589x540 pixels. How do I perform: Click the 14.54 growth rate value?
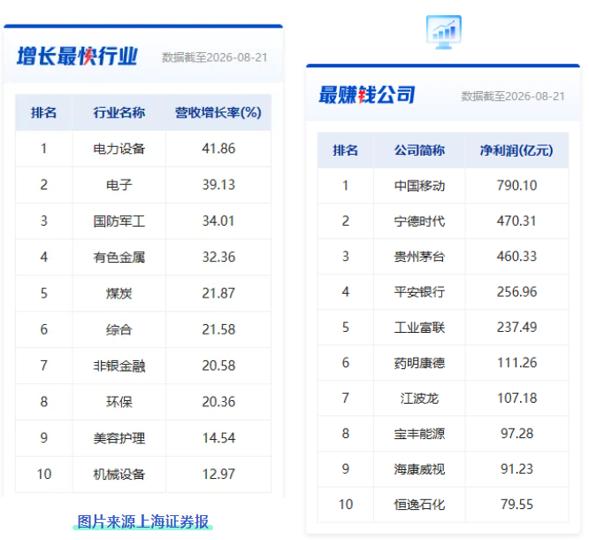pos(218,437)
